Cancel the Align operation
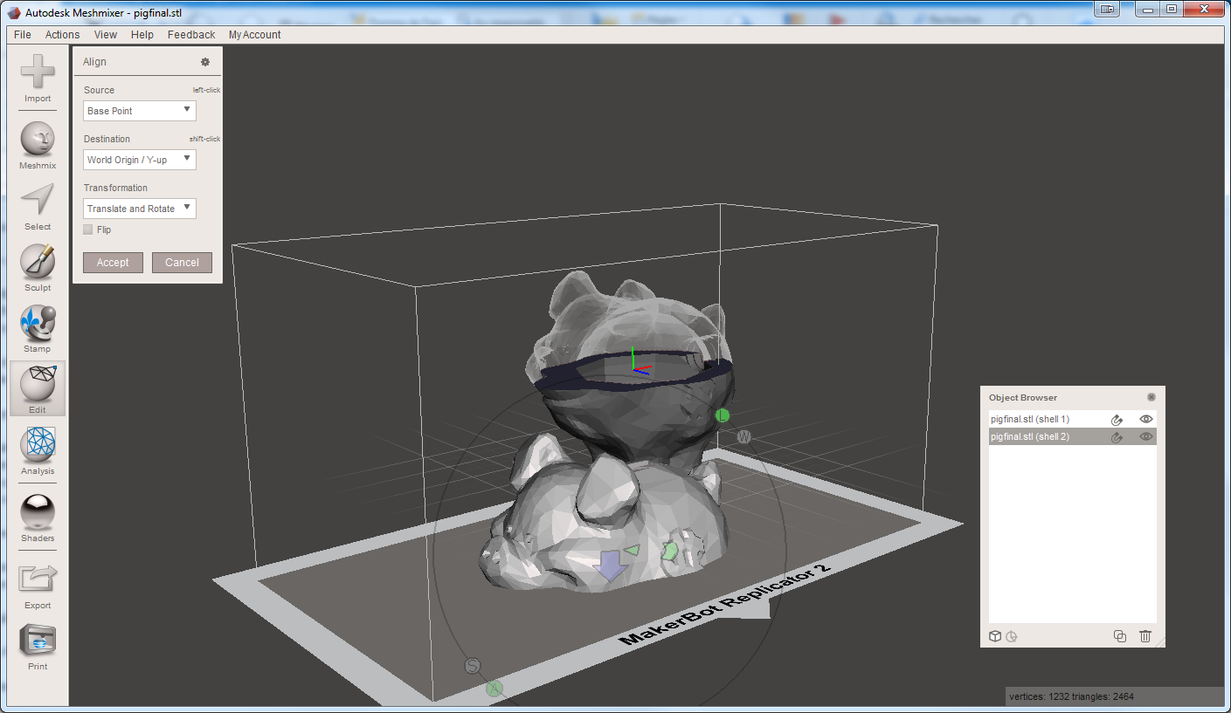1231x713 pixels. click(x=182, y=263)
